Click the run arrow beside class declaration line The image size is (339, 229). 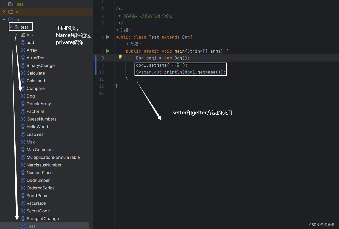(108, 37)
